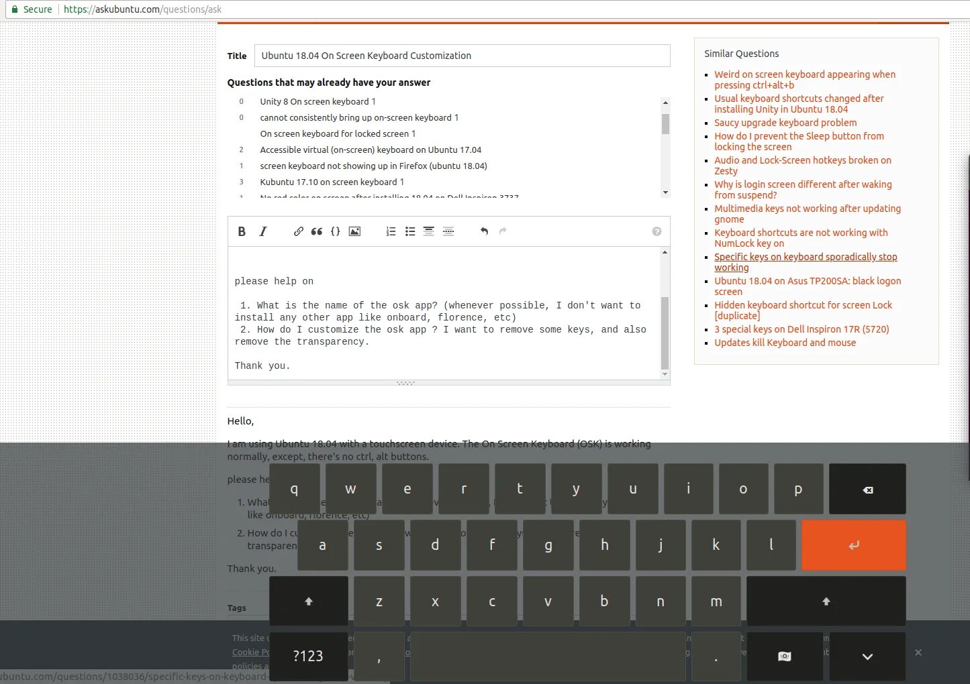Close the cookie notice banner

(918, 652)
